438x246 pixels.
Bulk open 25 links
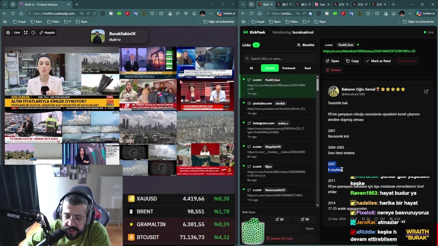280,219
